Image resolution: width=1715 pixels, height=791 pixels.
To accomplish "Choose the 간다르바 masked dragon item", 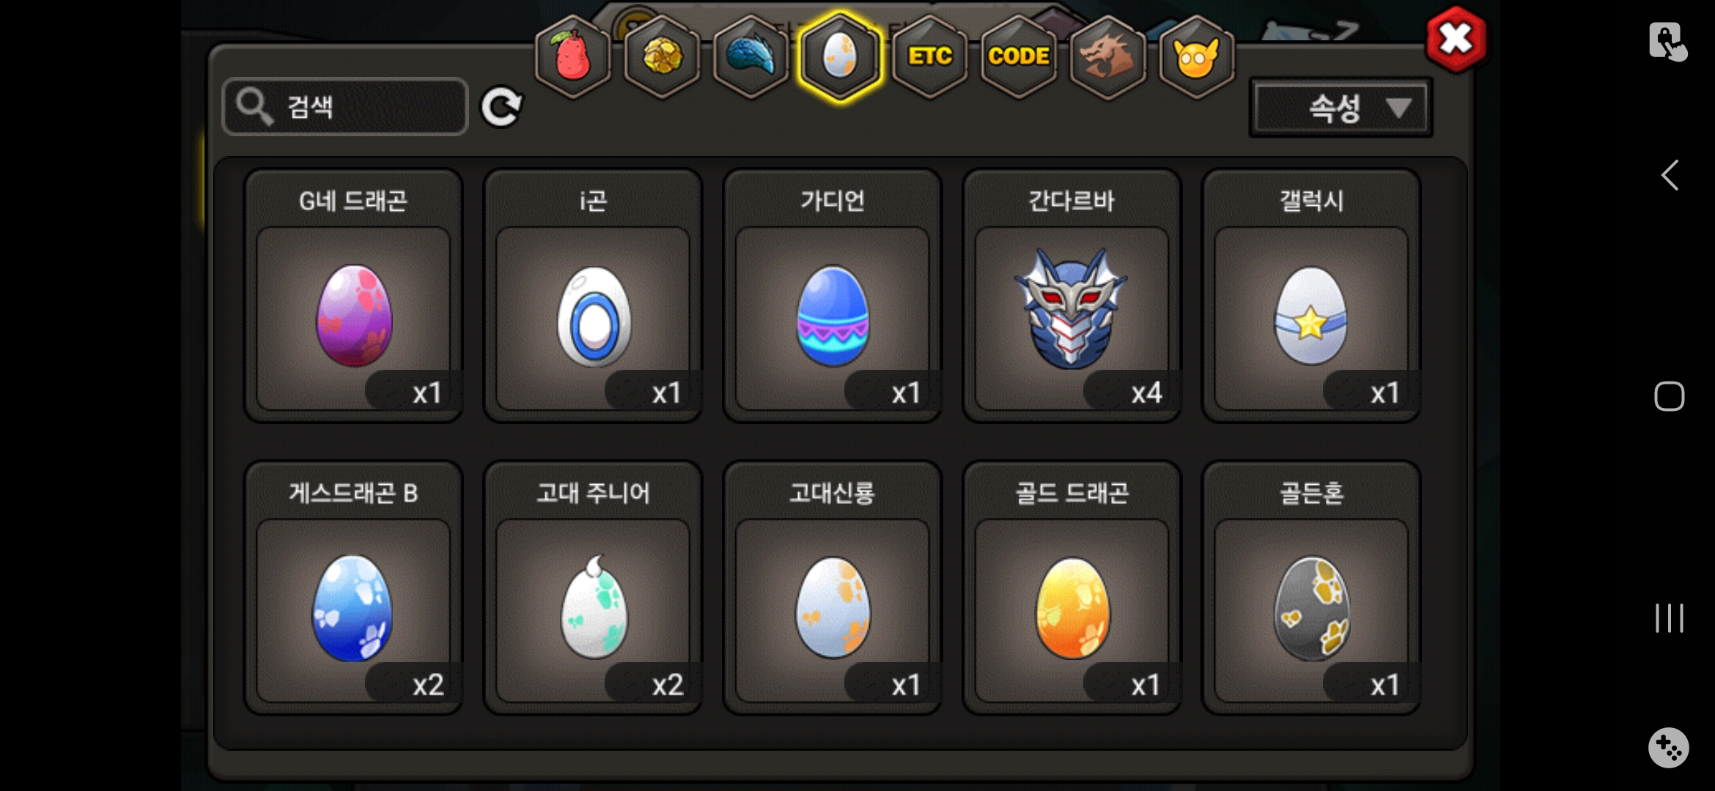I will tap(1072, 297).
